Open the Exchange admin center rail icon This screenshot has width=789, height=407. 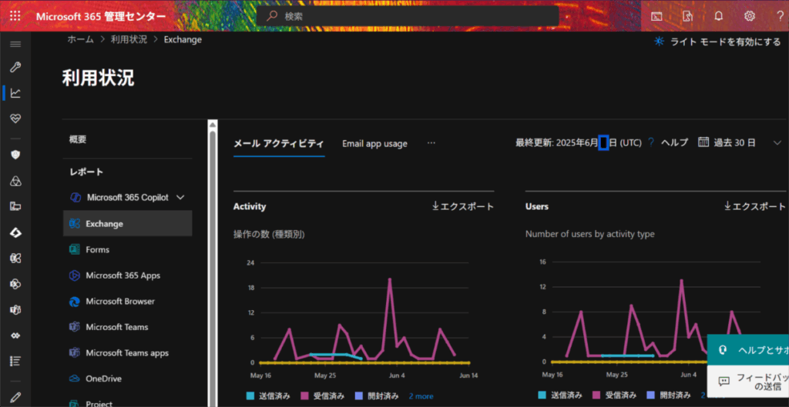15,259
